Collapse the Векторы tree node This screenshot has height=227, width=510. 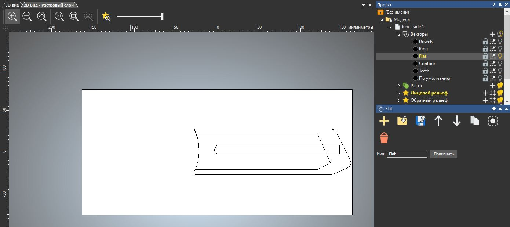point(399,34)
